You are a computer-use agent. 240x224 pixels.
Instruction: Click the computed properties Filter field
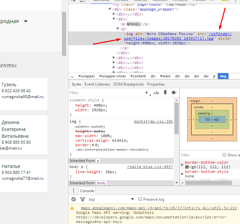[x=201, y=155]
